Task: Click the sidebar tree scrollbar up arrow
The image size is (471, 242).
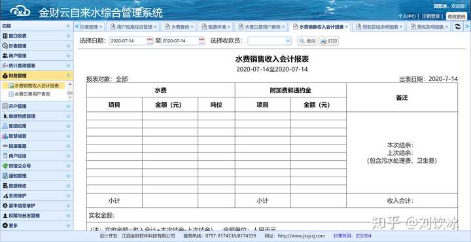Action: click(70, 84)
